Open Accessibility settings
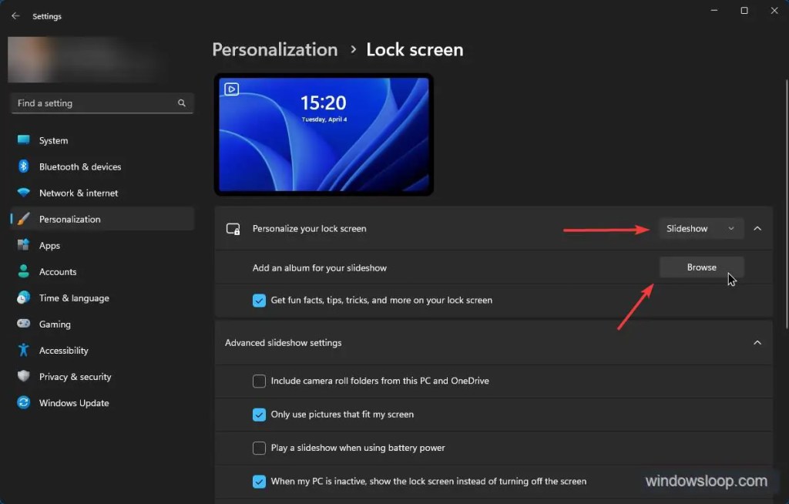The height and width of the screenshot is (504, 789). point(102,350)
